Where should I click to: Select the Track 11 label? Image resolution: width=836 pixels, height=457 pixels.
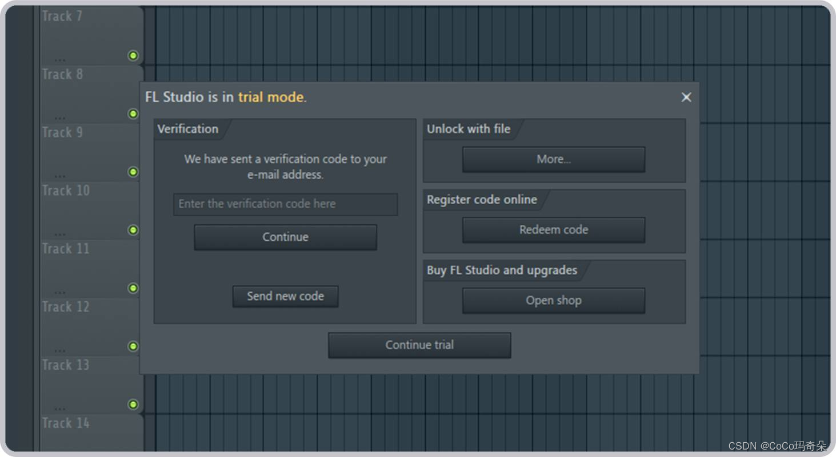66,249
